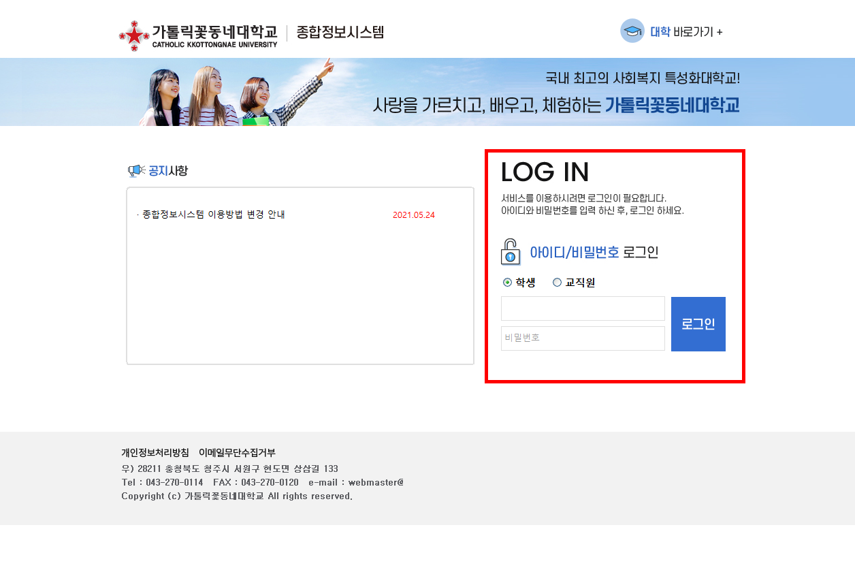Focus the 비밀번호 password field
Viewport: 855px width, 570px height.
coord(583,338)
